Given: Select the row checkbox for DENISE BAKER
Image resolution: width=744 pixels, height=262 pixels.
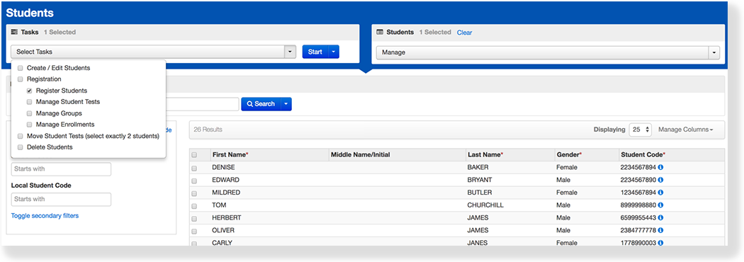Looking at the screenshot, I should click(x=194, y=168).
